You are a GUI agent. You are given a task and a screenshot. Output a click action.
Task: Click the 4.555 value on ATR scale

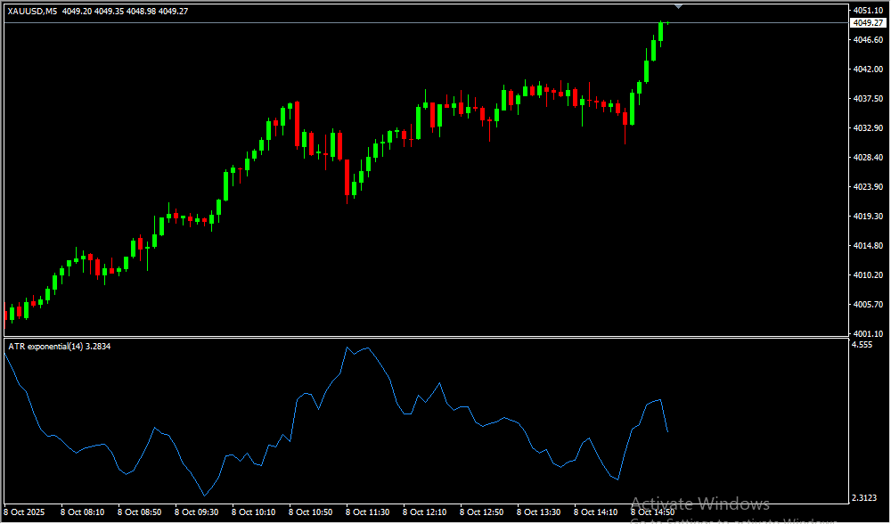pos(862,345)
